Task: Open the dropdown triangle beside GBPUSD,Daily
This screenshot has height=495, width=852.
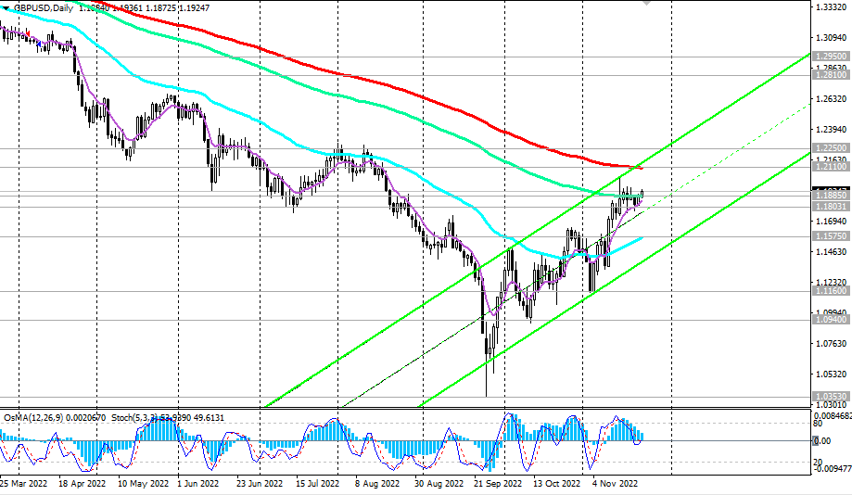Action: pos(6,6)
